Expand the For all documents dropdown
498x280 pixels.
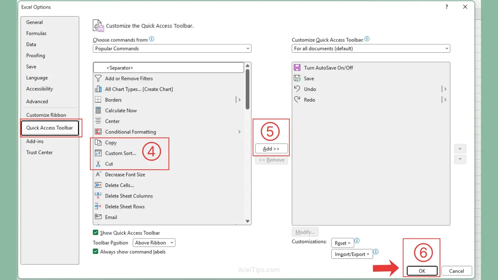371,49
